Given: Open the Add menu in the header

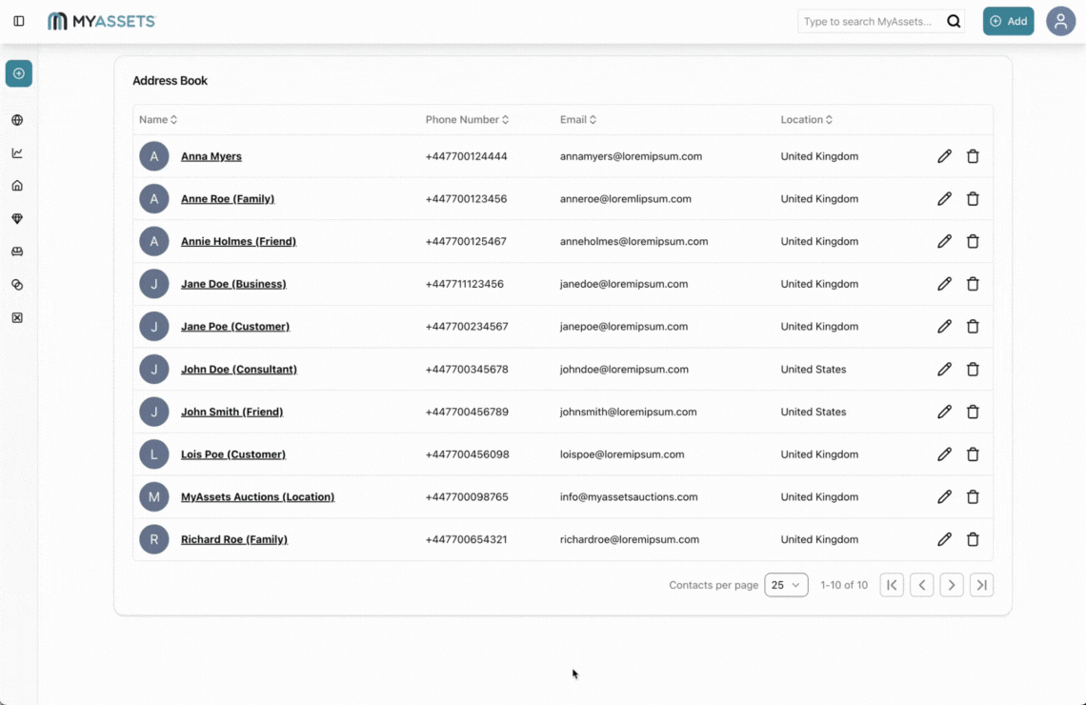Looking at the screenshot, I should [x=1008, y=20].
